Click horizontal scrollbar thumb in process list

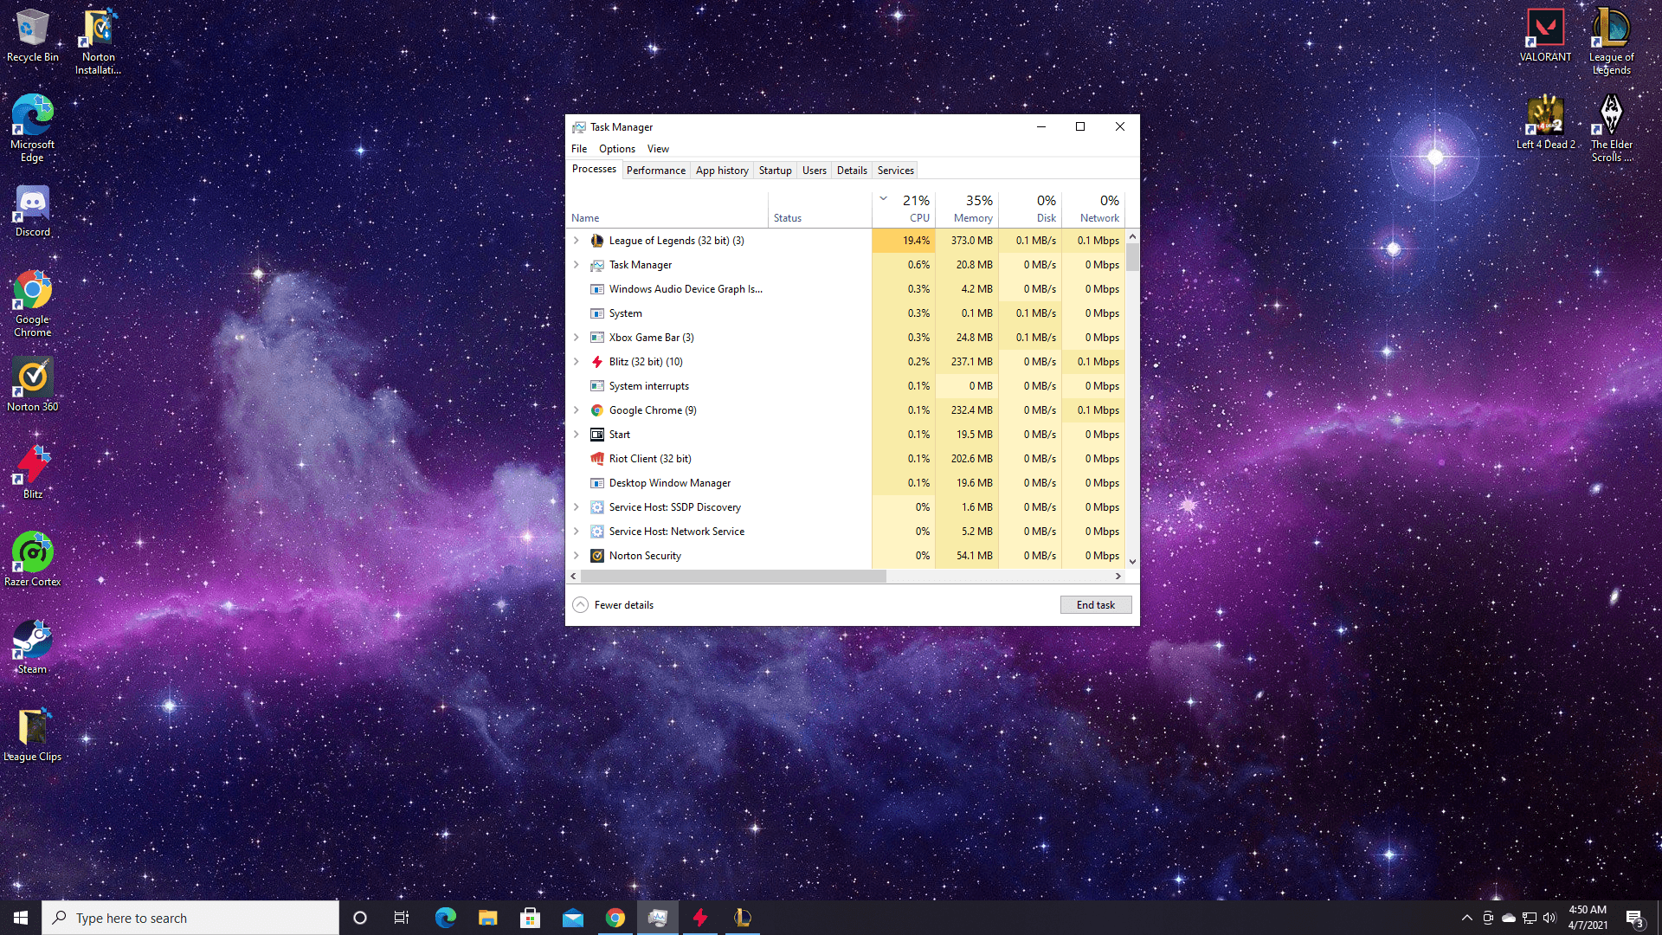734,576
